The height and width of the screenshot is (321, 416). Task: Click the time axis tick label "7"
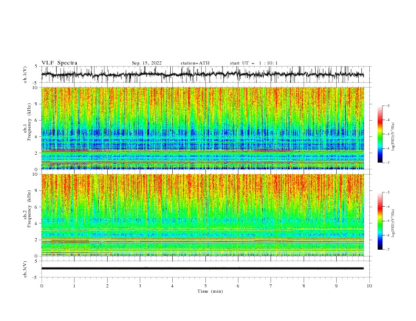click(271, 286)
